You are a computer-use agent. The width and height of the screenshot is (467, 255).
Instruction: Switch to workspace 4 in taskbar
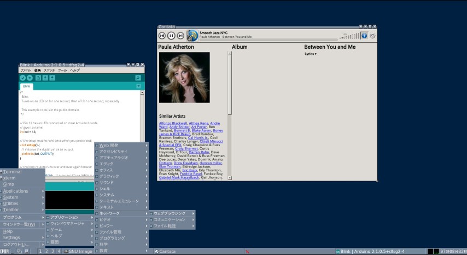pos(59,251)
